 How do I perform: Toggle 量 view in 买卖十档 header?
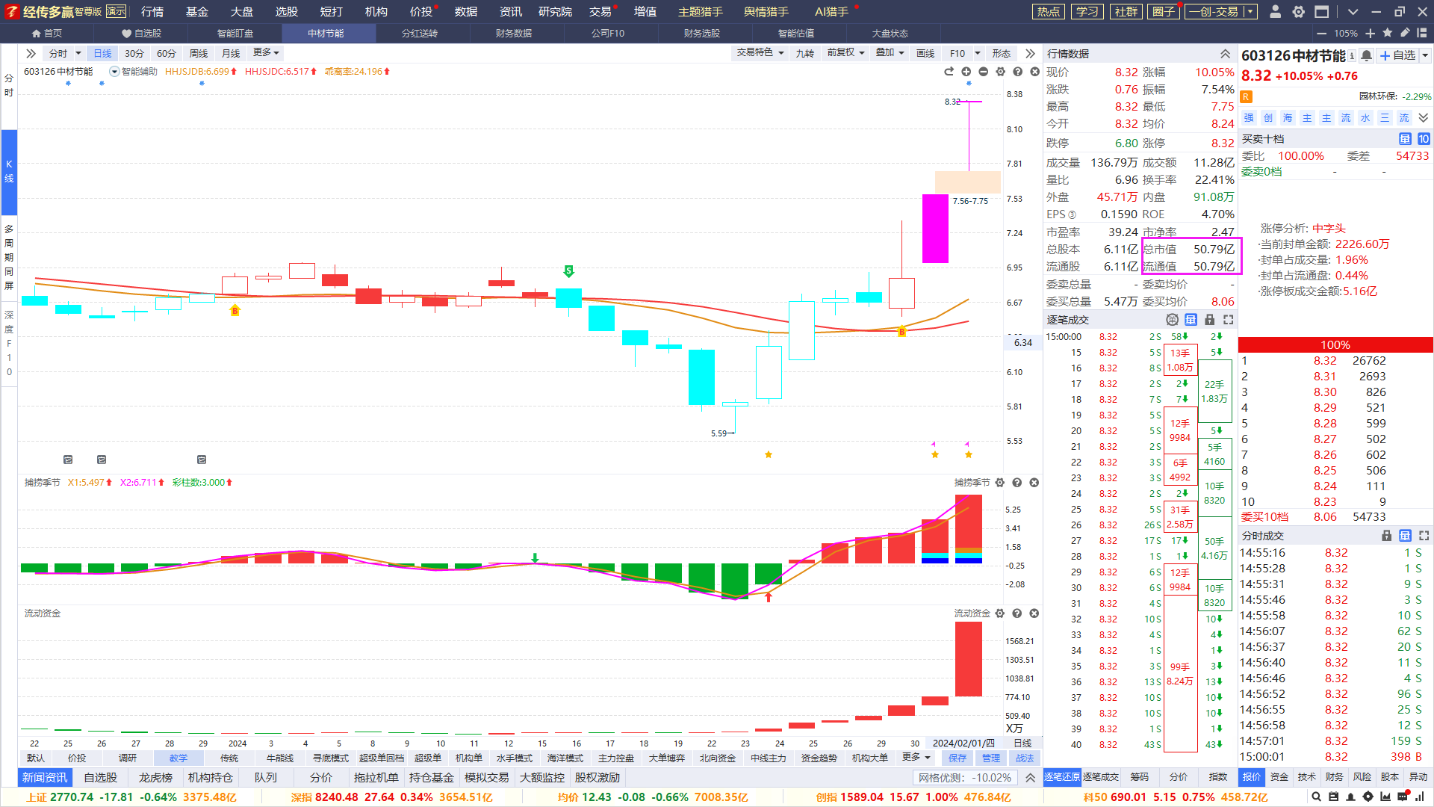click(1405, 139)
